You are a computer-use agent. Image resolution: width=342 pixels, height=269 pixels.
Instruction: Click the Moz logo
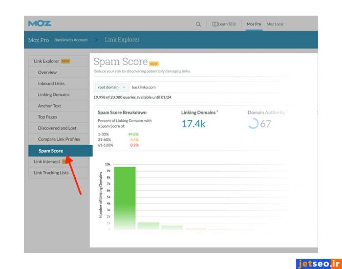[x=40, y=23]
